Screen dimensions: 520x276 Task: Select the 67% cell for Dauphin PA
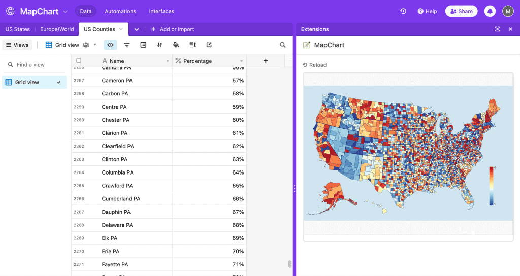(210, 212)
